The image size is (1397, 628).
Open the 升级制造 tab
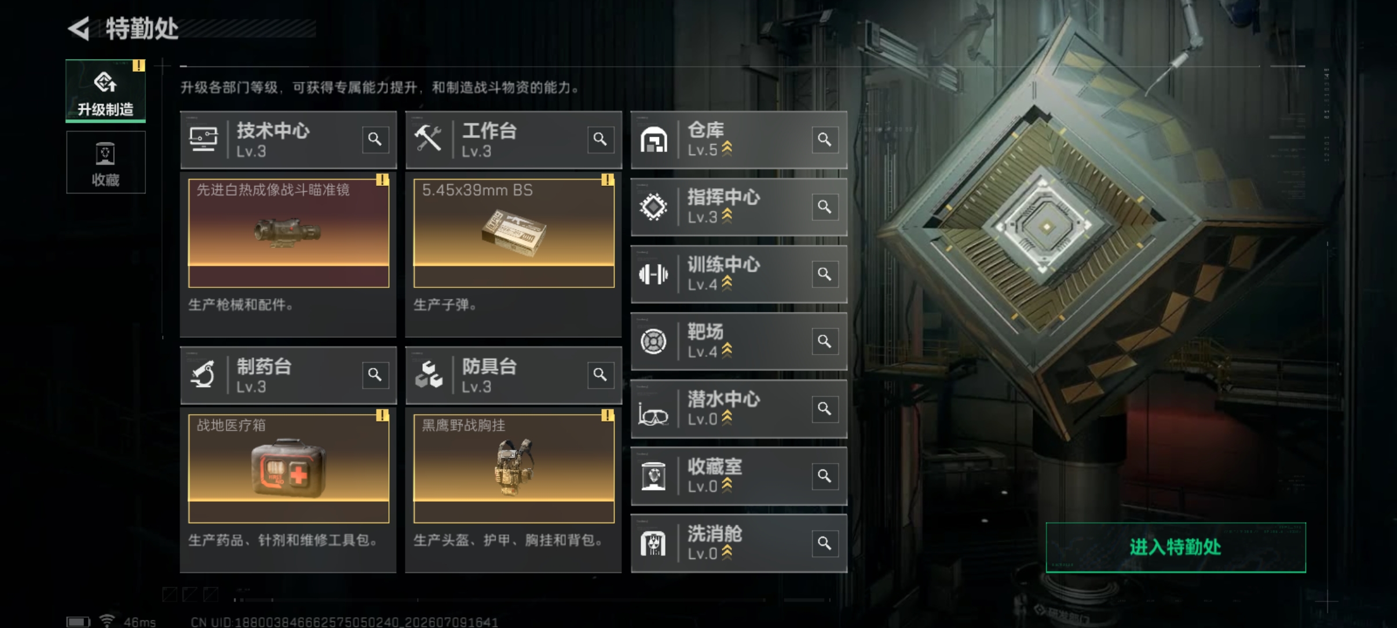coord(105,91)
